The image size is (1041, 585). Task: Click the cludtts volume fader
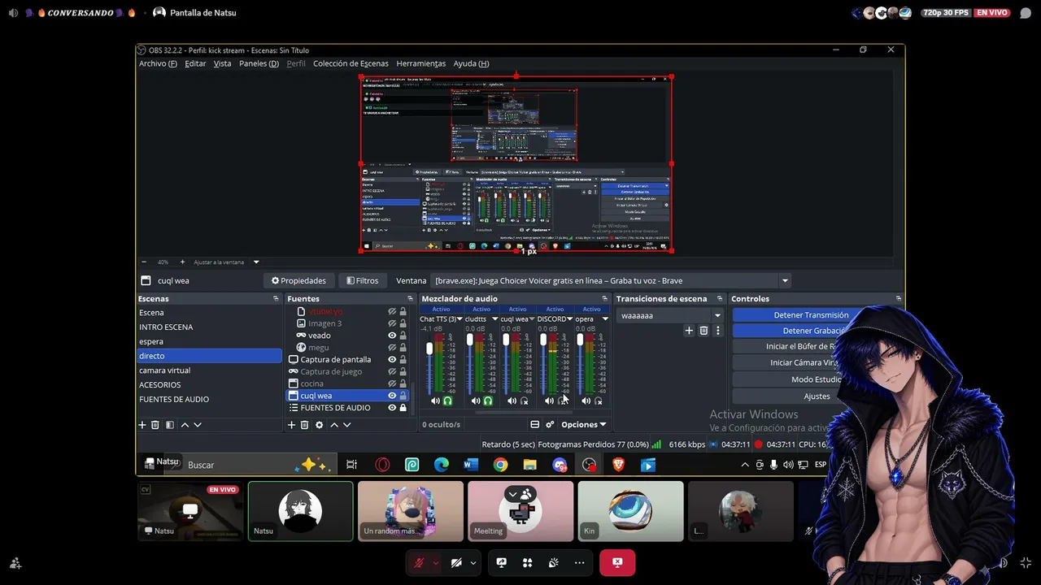tap(470, 340)
